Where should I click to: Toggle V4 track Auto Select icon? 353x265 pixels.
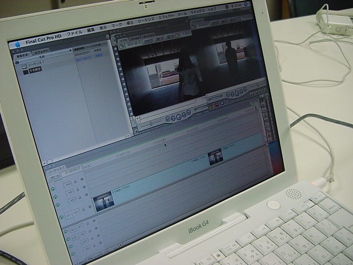coord(82,179)
